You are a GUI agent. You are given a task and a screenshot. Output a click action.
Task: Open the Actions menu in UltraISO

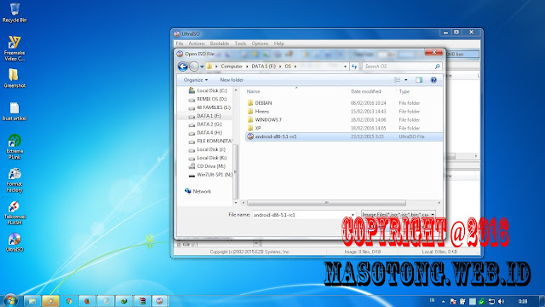point(197,43)
